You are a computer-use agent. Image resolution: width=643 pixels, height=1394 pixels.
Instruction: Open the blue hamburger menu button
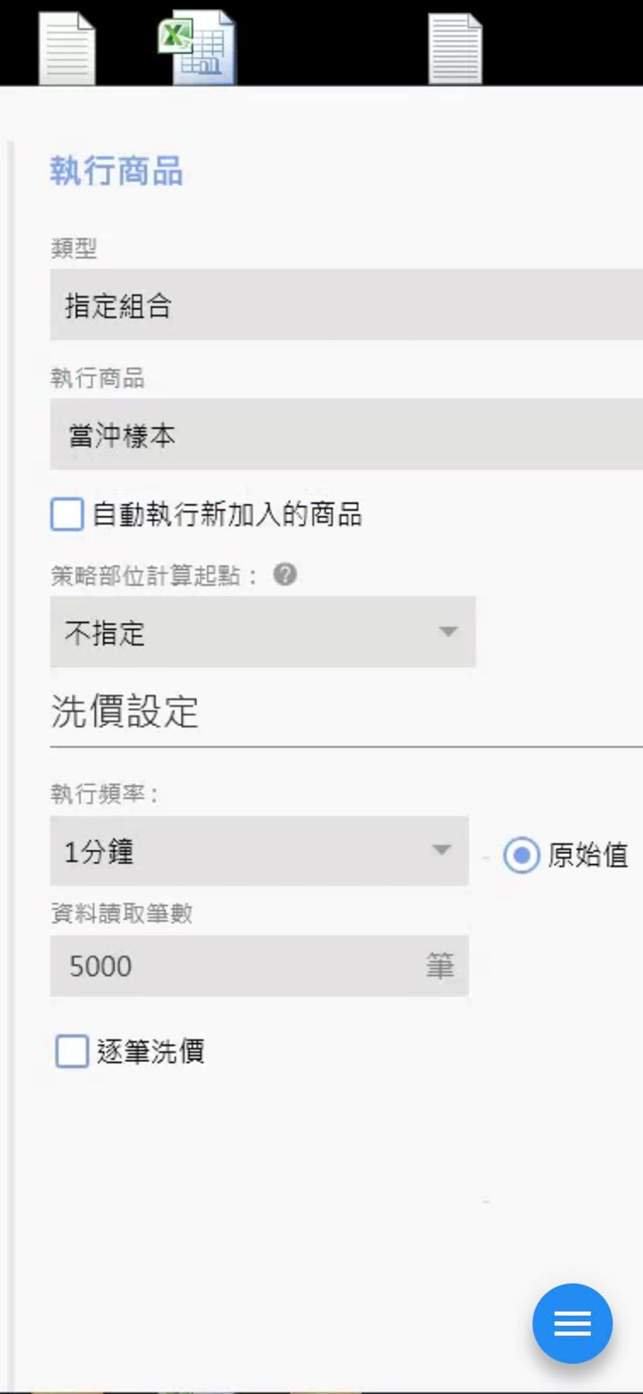pos(572,1323)
